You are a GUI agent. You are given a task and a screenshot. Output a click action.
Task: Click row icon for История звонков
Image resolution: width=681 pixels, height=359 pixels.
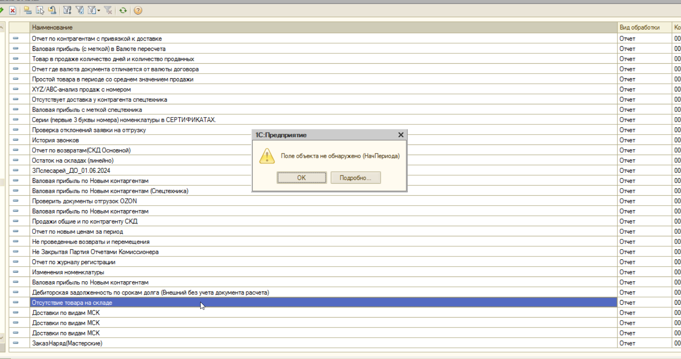coord(16,140)
